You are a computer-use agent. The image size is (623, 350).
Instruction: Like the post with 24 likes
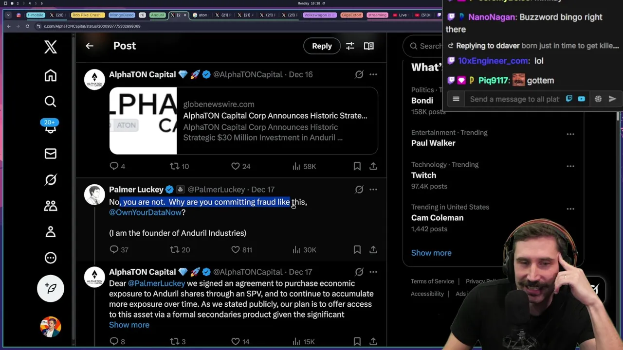(240, 166)
